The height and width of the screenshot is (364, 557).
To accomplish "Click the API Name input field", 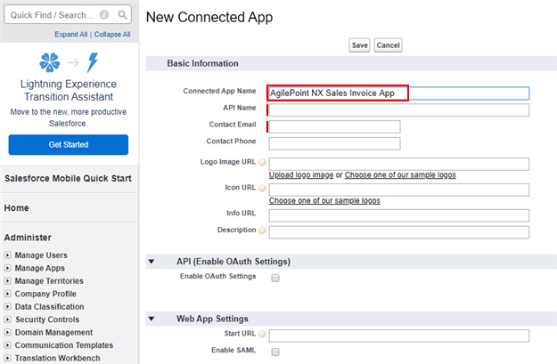I will pyautogui.click(x=399, y=110).
